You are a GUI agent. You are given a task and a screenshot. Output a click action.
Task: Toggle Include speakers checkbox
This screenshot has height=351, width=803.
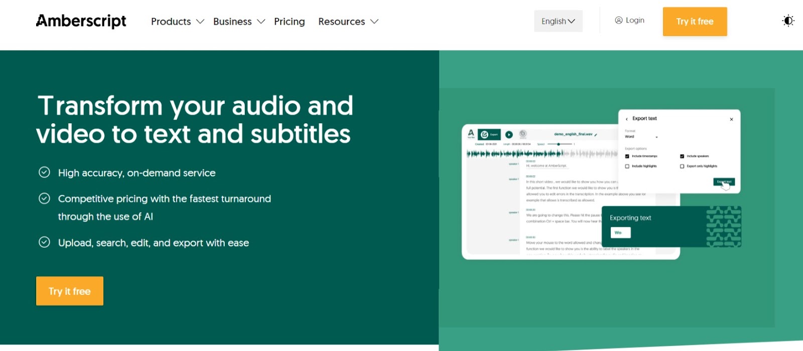click(x=682, y=156)
